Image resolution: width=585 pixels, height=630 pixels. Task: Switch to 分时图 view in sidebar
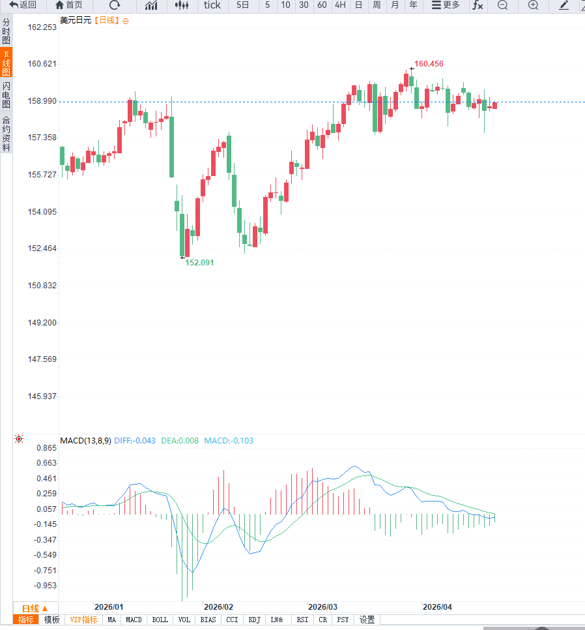click(x=6, y=31)
